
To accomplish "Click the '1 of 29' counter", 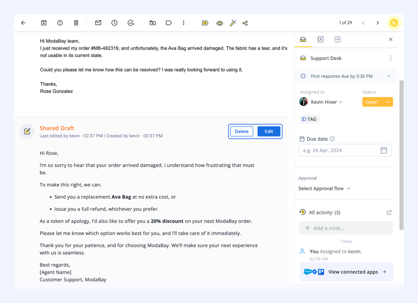I will [345, 23].
